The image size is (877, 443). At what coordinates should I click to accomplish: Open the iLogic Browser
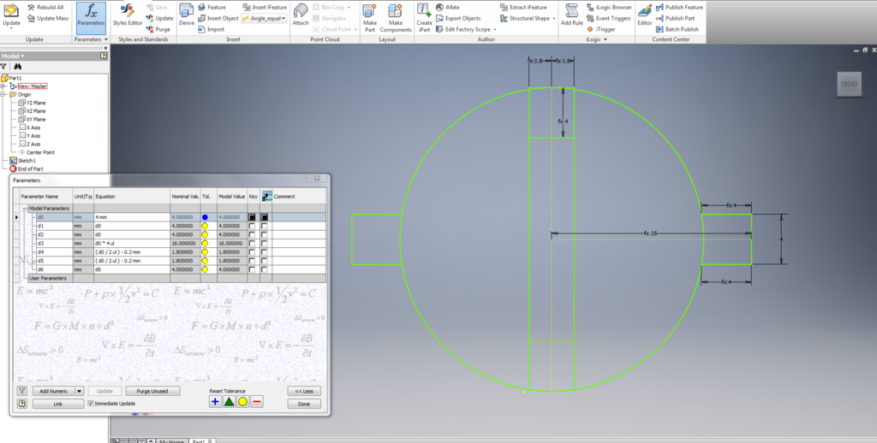(609, 7)
